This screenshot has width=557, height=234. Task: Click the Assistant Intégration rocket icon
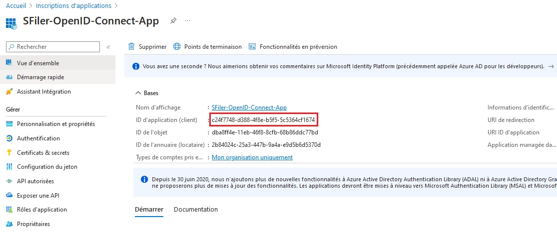[9, 91]
